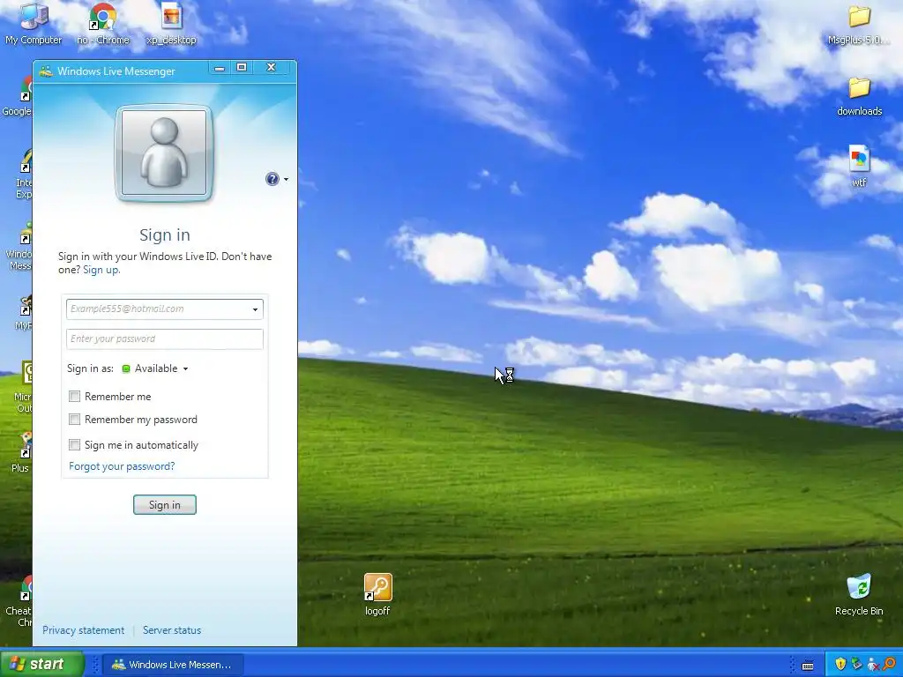Select the Internet Explorer desktop shortcut
This screenshot has width=903, height=677.
(x=24, y=174)
